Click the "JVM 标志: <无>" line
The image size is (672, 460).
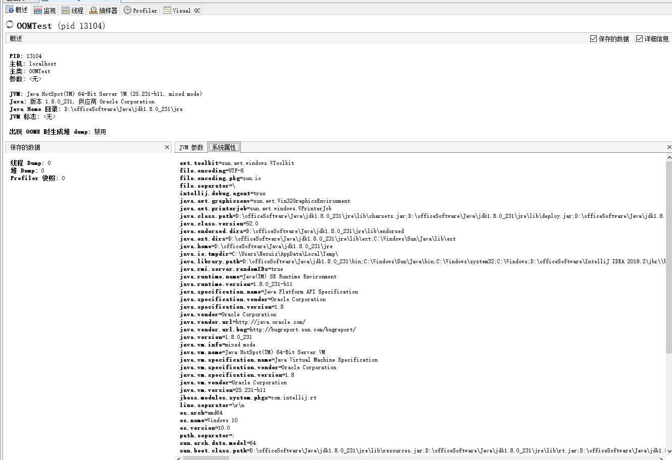(32, 117)
